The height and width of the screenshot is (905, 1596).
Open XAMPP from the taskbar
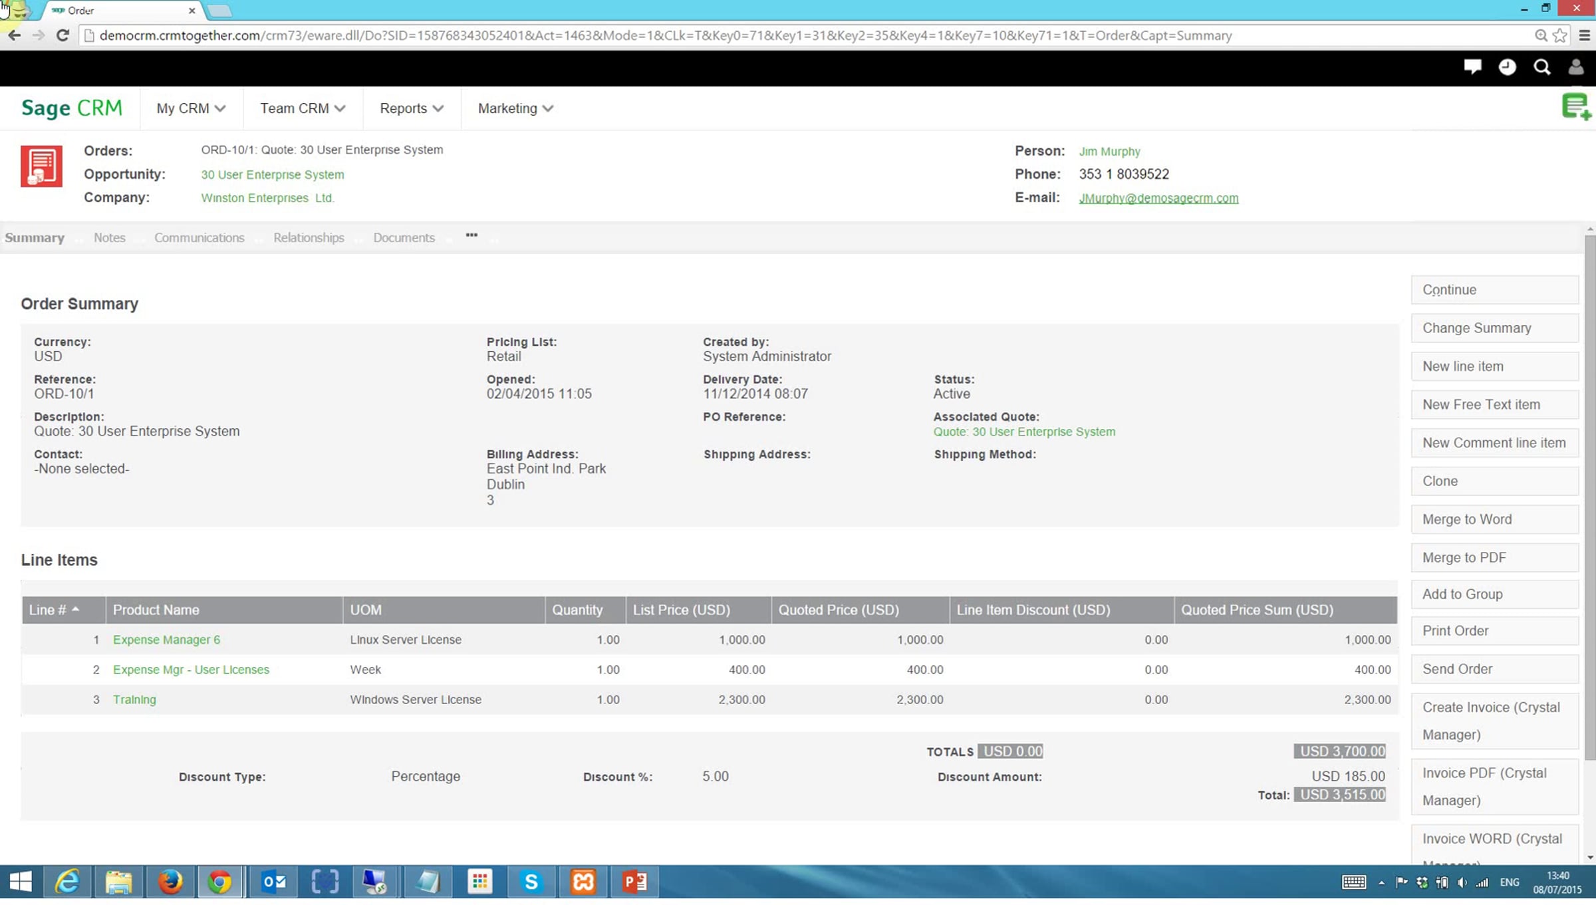tap(583, 882)
